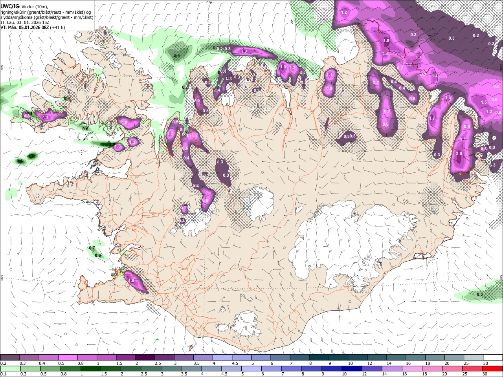
Task: Click the "0.5" rain value off the southeast coast
Action: pyautogui.click(x=480, y=294)
